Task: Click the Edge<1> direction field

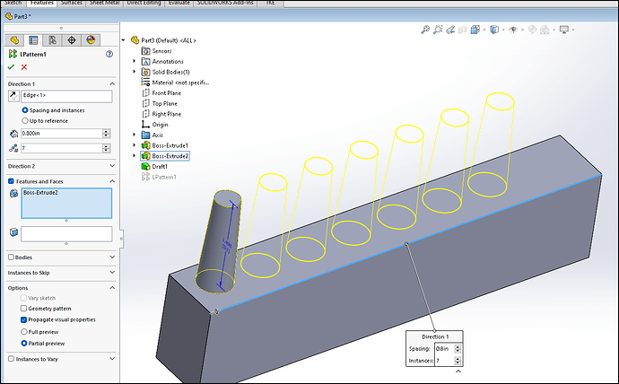Action: pyautogui.click(x=66, y=96)
